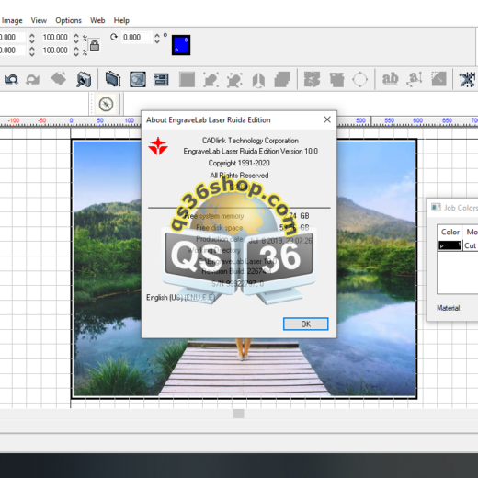Click the solid grey square toolbar icon
Screen dimensions: 478x478
(187, 80)
